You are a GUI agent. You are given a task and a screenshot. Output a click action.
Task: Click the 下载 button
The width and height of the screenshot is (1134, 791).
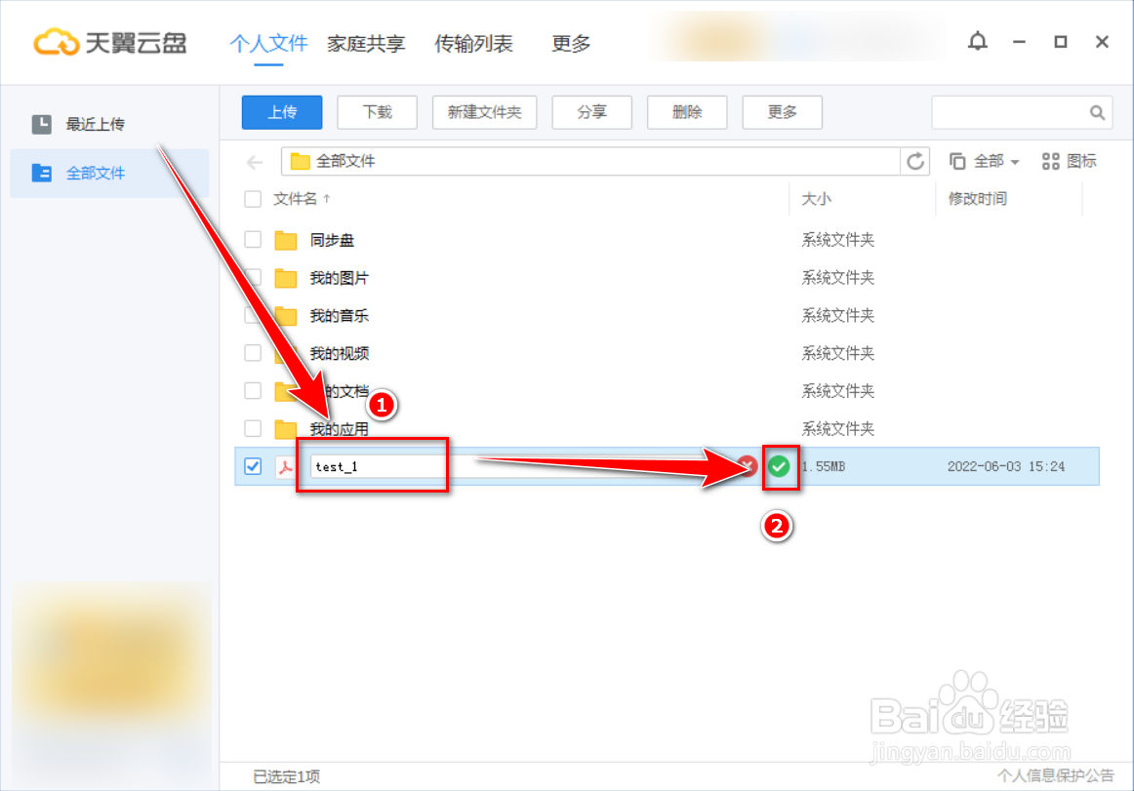378,112
